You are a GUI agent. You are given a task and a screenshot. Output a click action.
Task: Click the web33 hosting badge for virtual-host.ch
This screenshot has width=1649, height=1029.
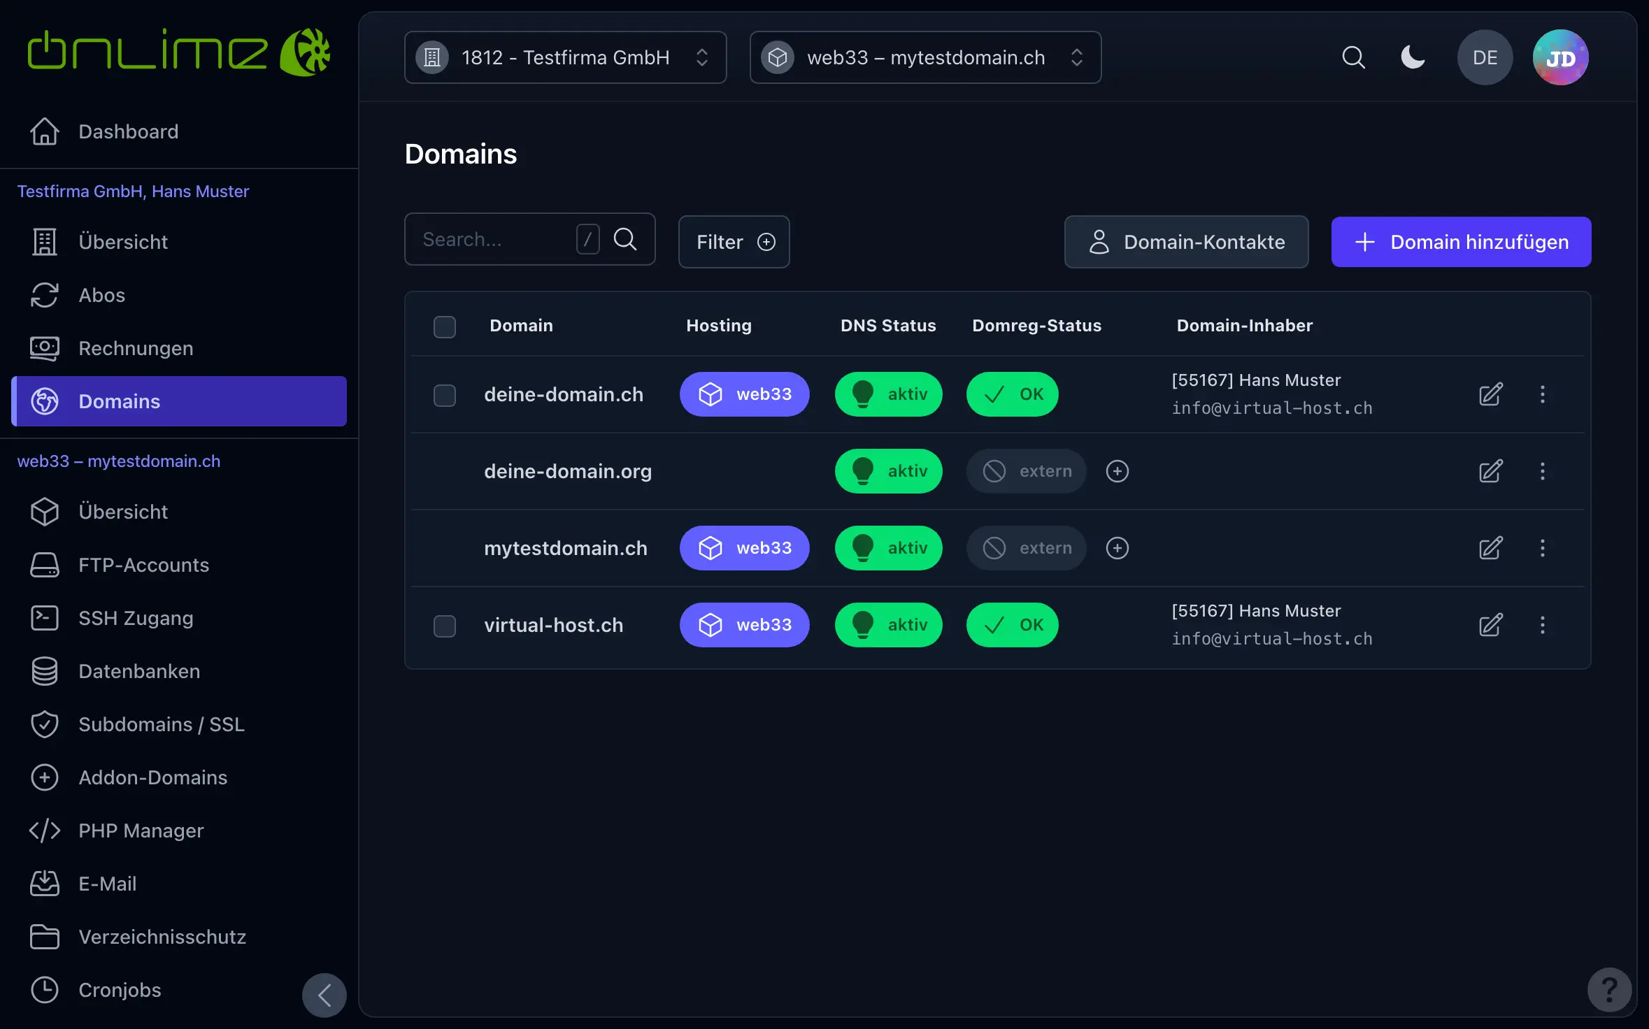(x=744, y=625)
